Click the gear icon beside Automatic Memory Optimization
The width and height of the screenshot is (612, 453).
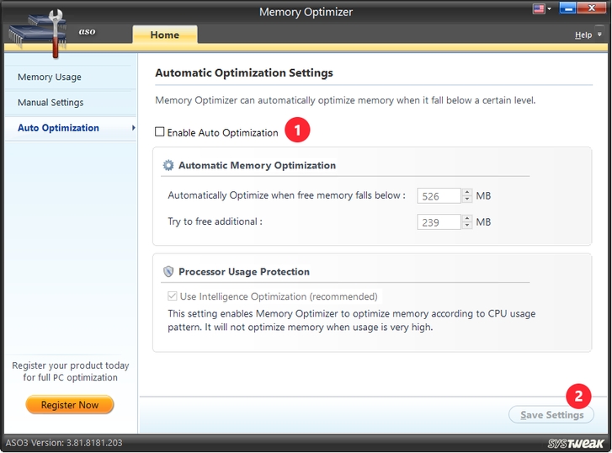(168, 165)
